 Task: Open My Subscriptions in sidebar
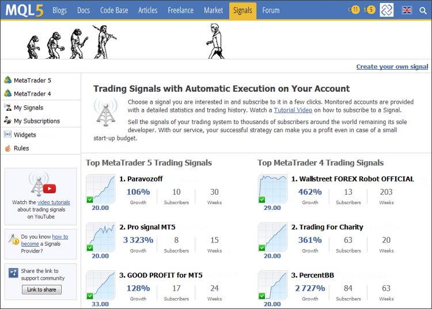coord(37,121)
